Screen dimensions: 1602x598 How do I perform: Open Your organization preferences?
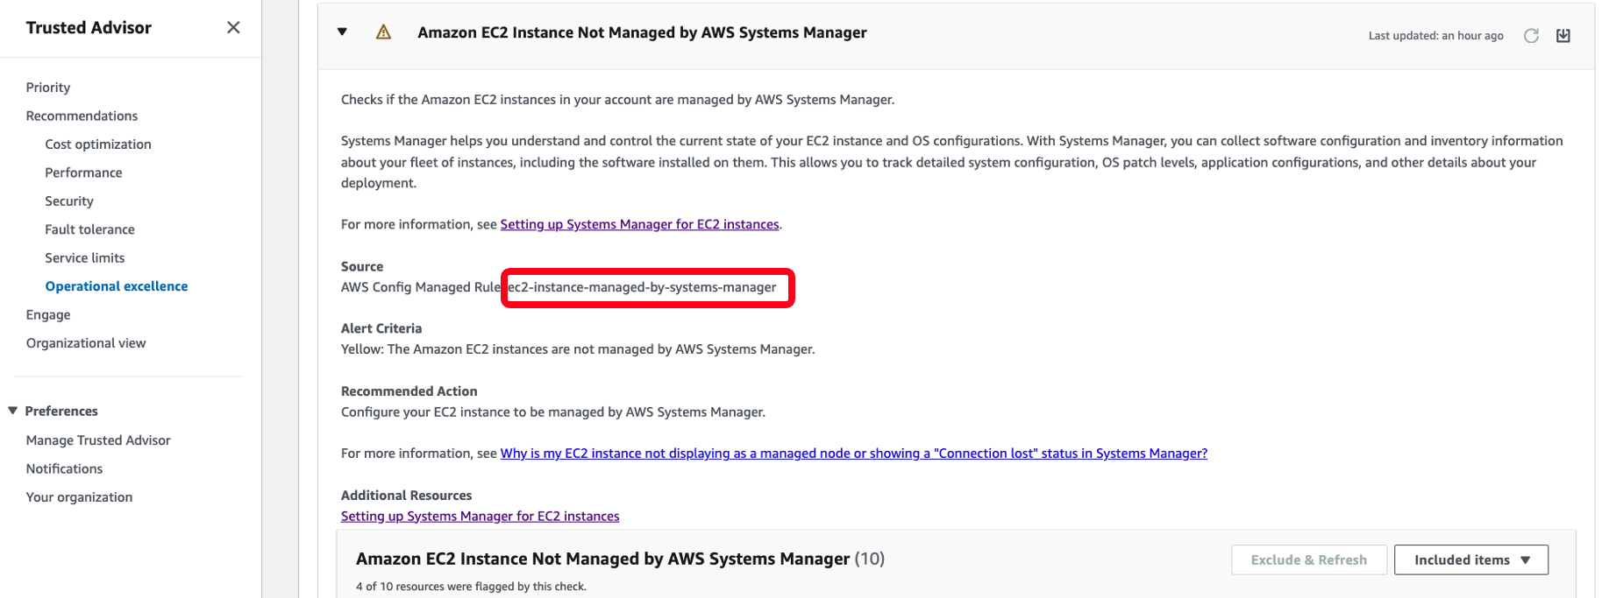click(79, 497)
